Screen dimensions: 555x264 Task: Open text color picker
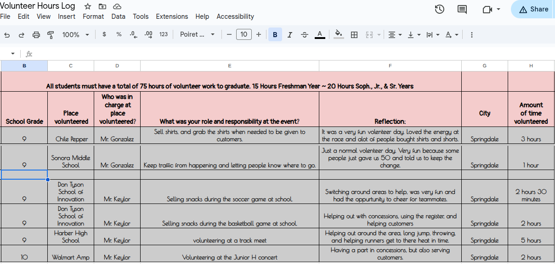click(x=320, y=34)
